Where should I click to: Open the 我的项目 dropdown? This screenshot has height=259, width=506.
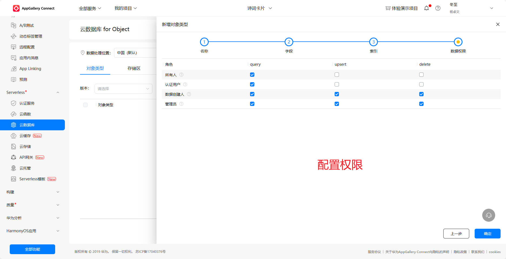point(126,8)
